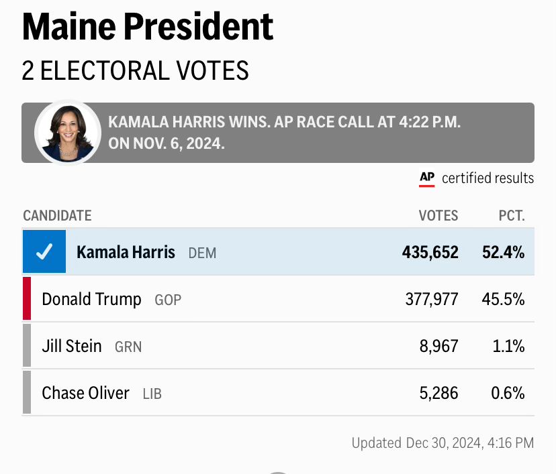Click the Updated Dec 30, 2024 timestamp
The height and width of the screenshot is (474, 556).
coord(443,442)
